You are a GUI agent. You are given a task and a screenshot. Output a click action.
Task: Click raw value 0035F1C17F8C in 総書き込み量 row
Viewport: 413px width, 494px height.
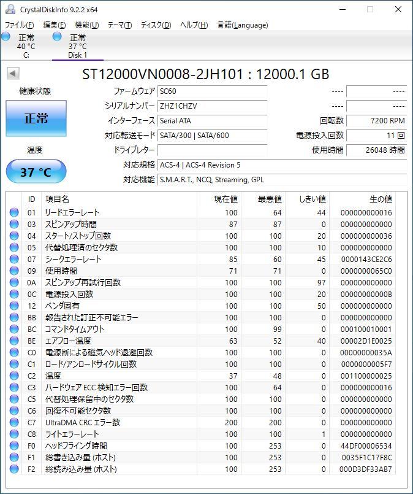pyautogui.click(x=367, y=457)
